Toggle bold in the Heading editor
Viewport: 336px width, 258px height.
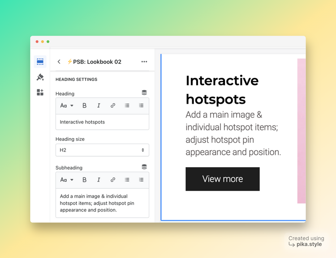[x=84, y=106]
